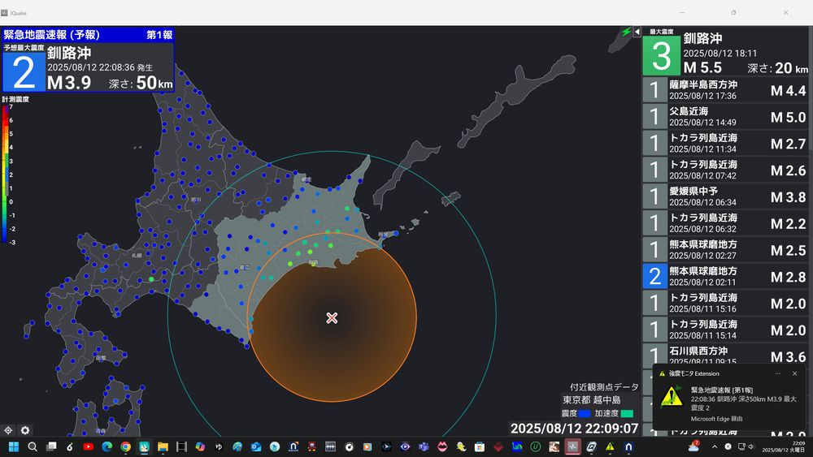Screen dimensions: 813x457
Task: Click the 函館 city label on map
Action: coord(101,358)
